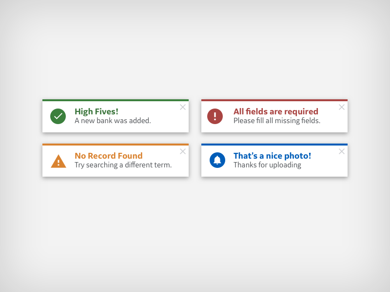Click the orange warning triangle icon
Viewport: 390px width, 292px height.
58,161
